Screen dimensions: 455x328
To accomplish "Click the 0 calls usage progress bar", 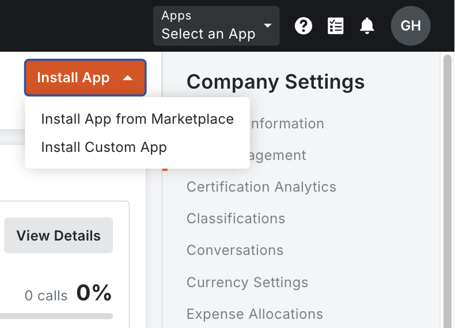I will [x=56, y=316].
